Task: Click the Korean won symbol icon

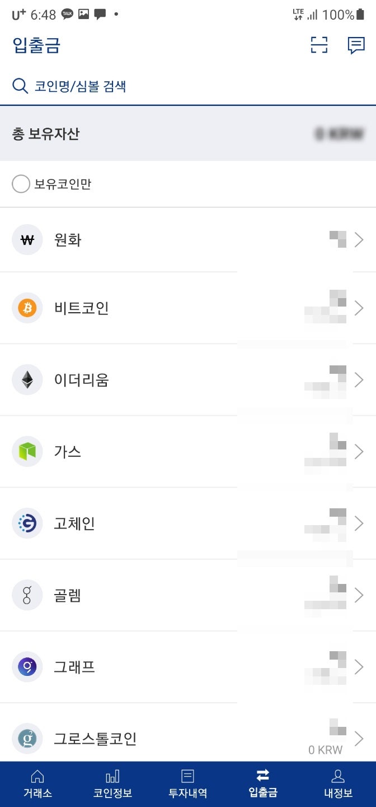Action: pos(26,239)
